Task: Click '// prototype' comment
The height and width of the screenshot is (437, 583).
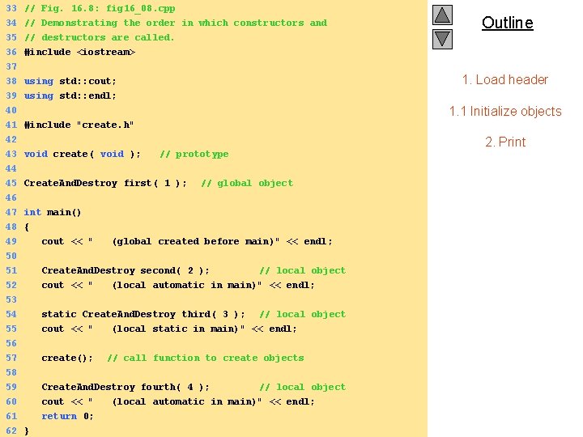Action: (194, 155)
